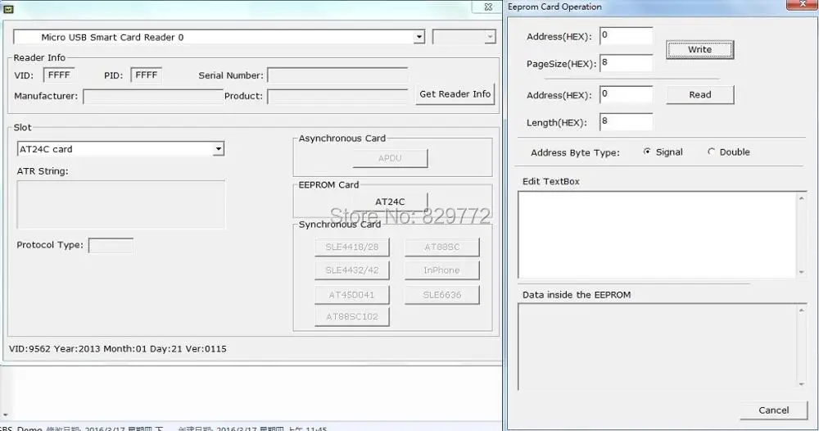Click the Manufacturer field
Screen dimensions: 819x431
coord(152,97)
